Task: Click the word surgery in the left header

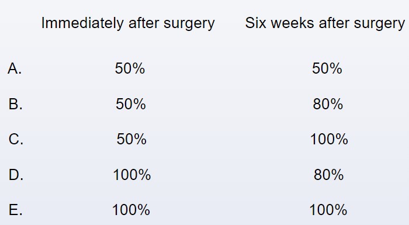Action: (189, 25)
